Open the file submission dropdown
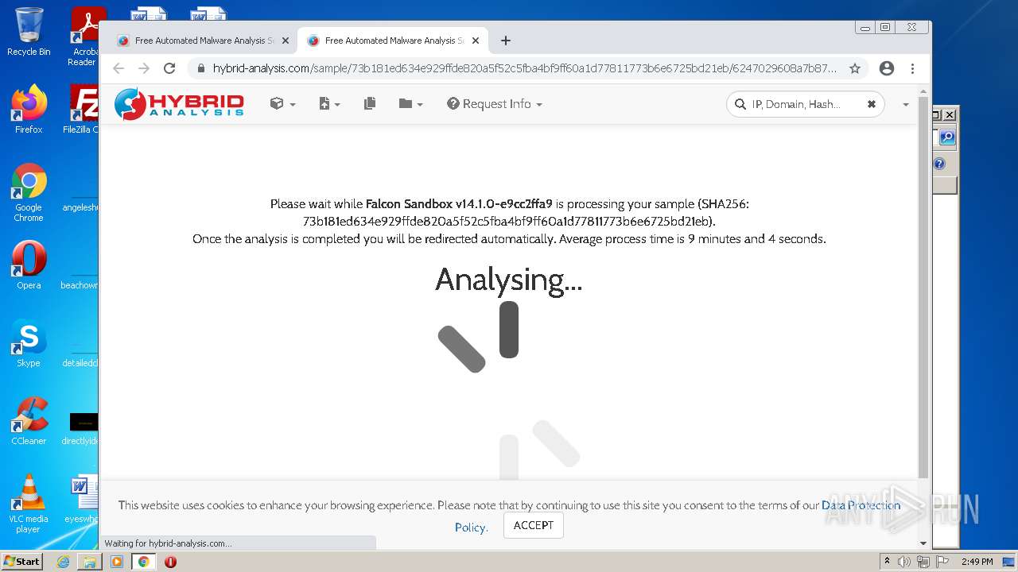The height and width of the screenshot is (572, 1018). pos(329,104)
